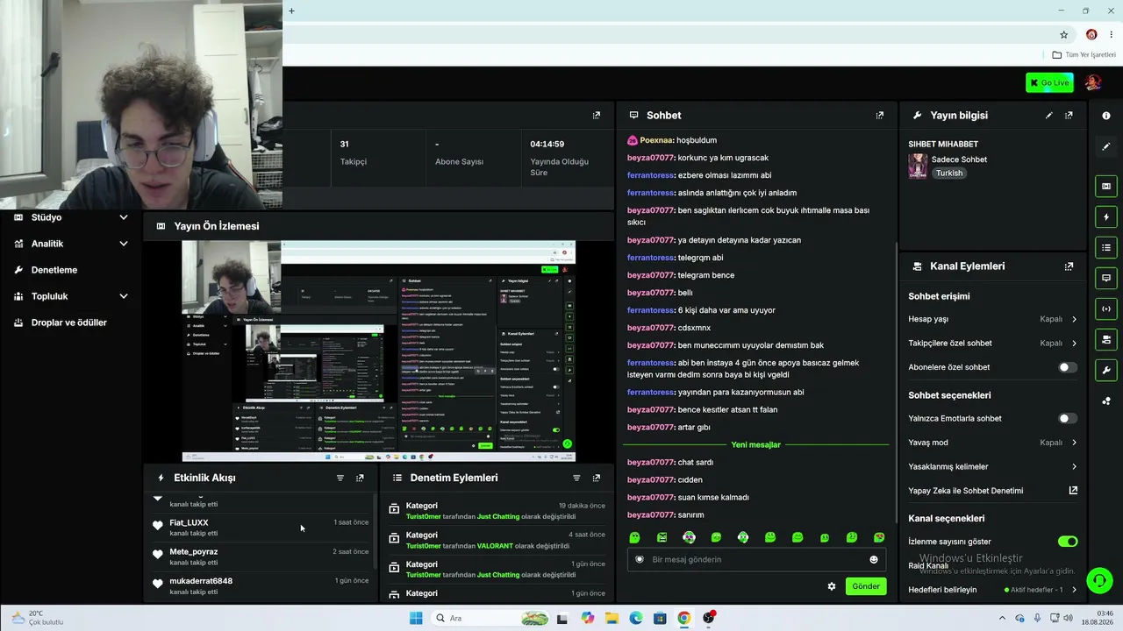This screenshot has width=1123, height=631.
Task: Open the info icon in right sidebar
Action: [x=1105, y=116]
